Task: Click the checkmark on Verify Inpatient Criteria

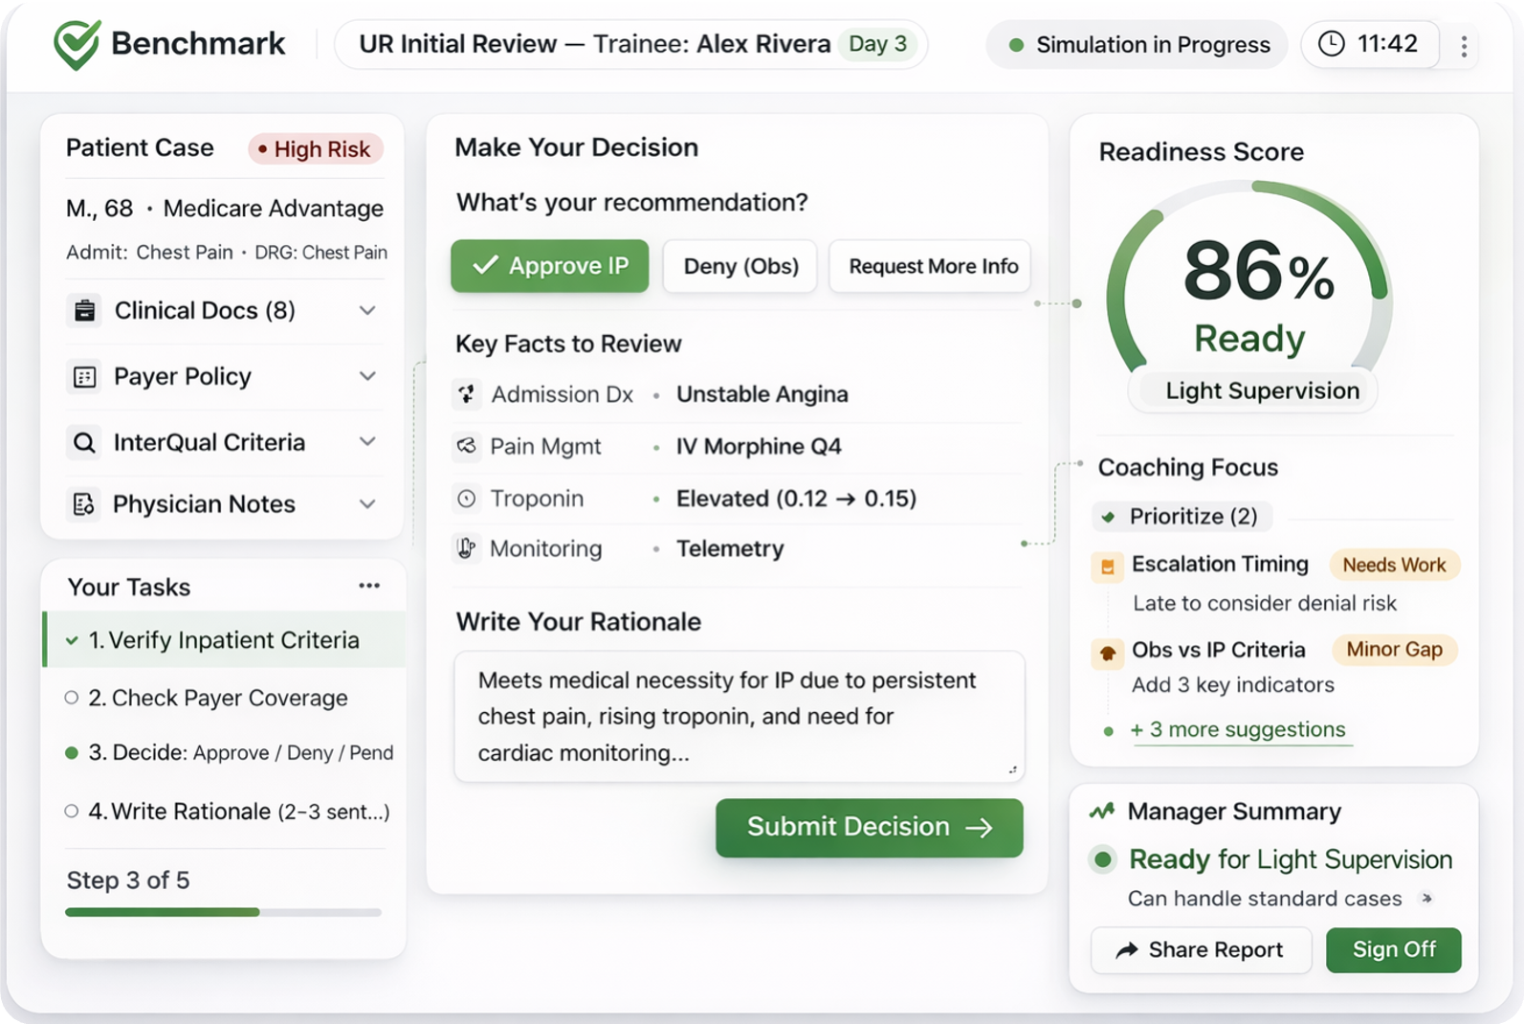Action: click(72, 640)
